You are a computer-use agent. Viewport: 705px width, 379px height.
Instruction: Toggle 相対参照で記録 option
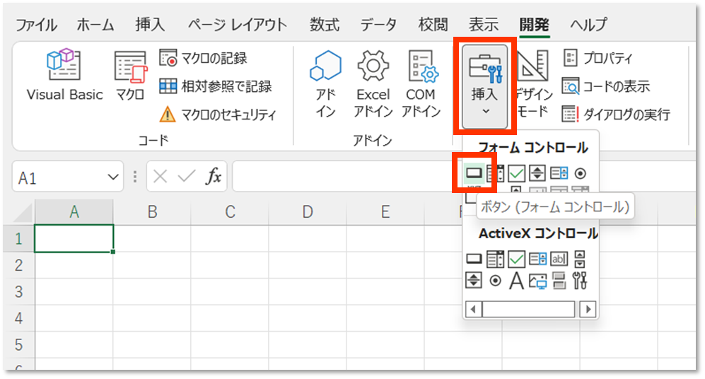coord(216,86)
